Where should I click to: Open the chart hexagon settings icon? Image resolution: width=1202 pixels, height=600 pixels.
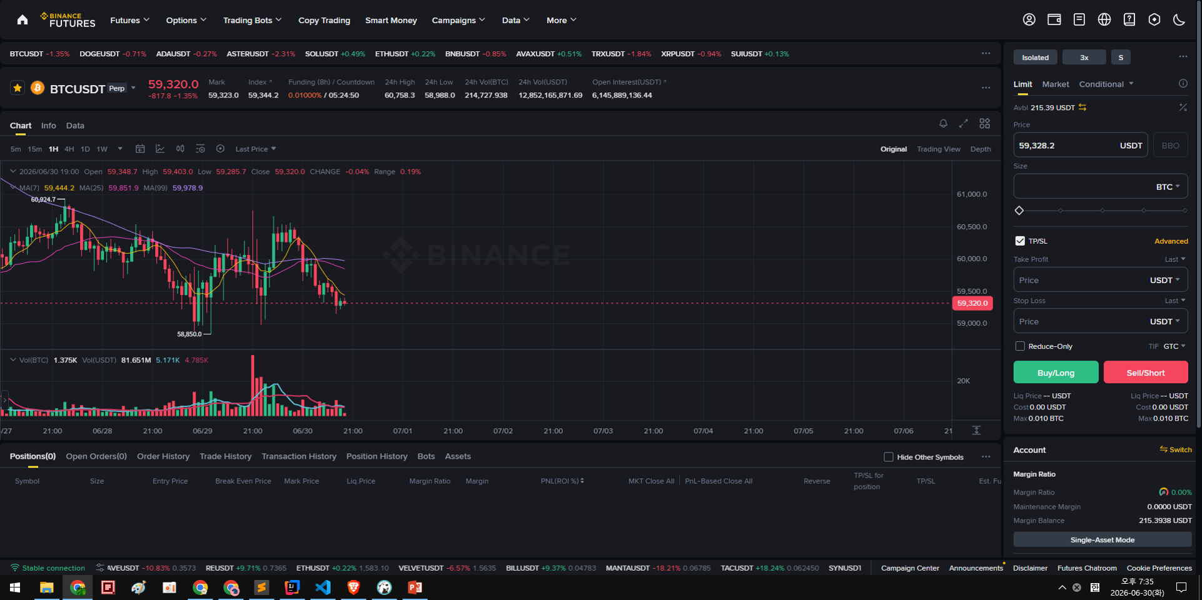tap(220, 149)
